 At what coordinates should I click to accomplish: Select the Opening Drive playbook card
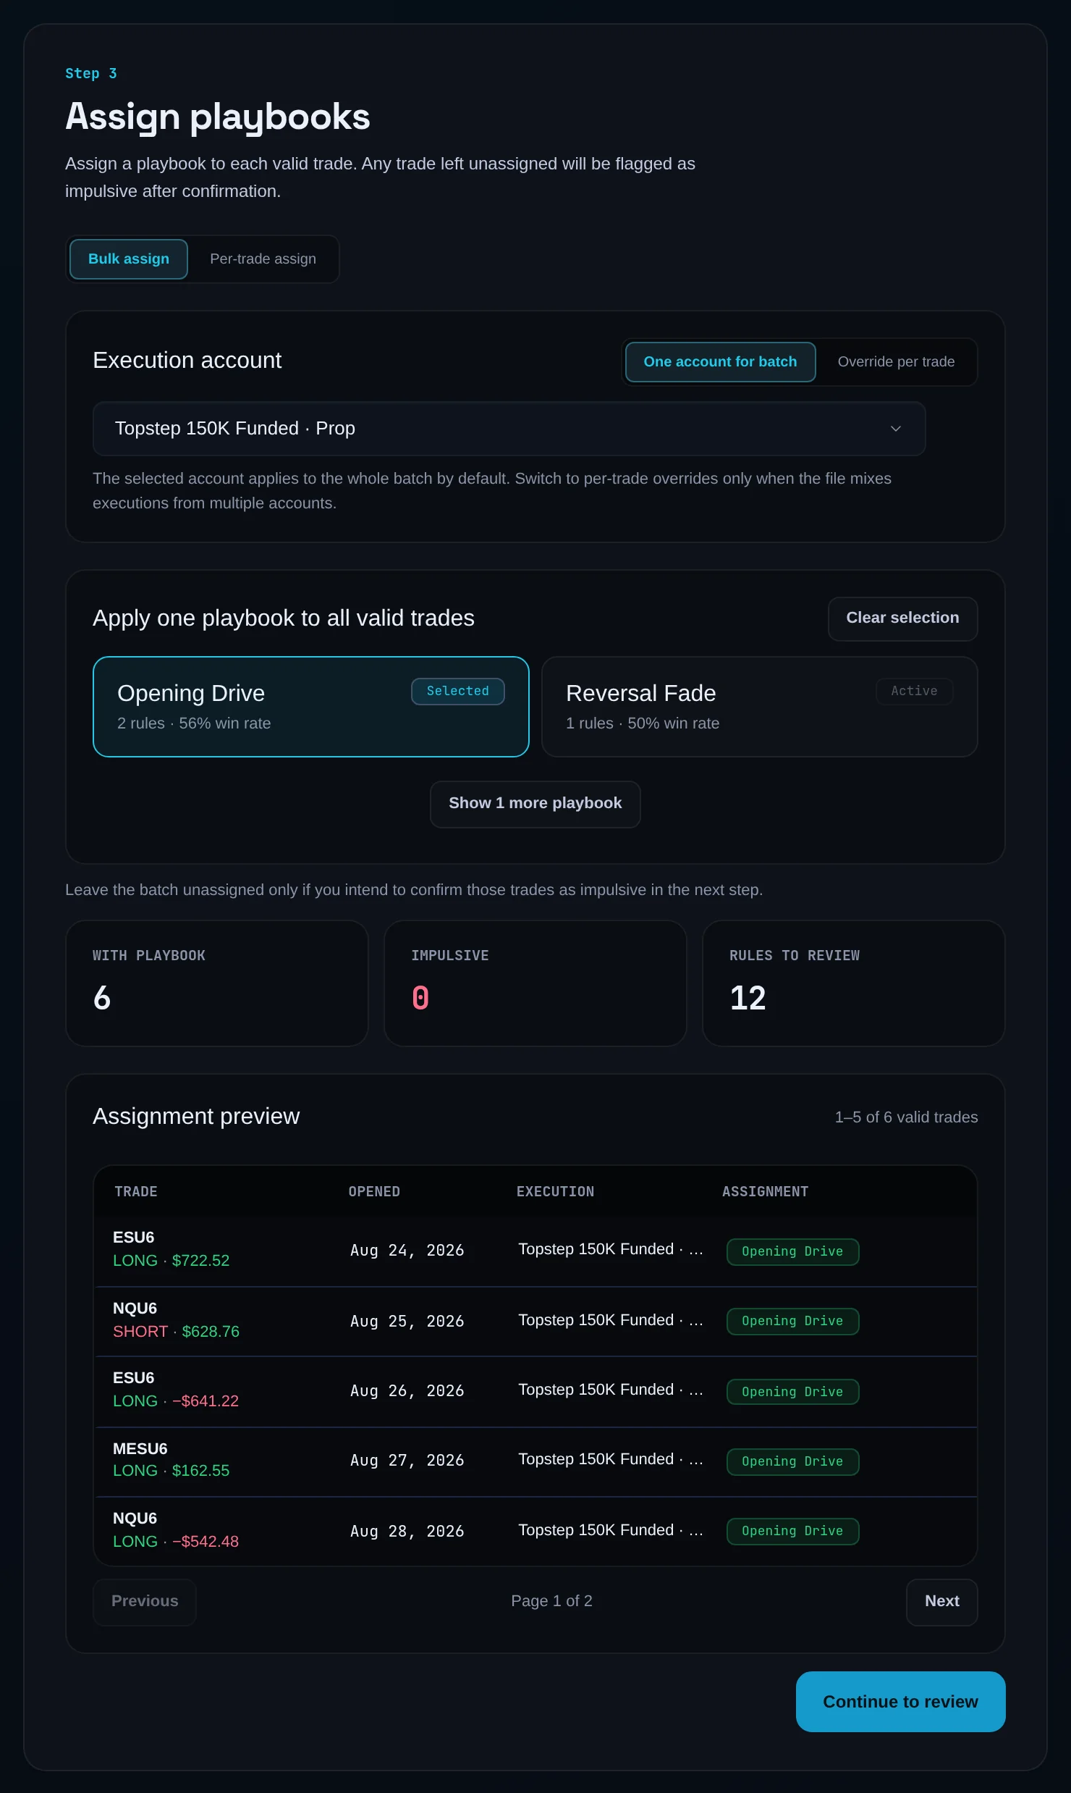point(311,707)
